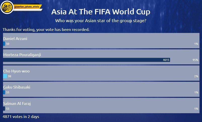Click the 95% result for Pouraliganji
Image resolution: width=202 pixels, height=122 pixels.
tap(195, 60)
